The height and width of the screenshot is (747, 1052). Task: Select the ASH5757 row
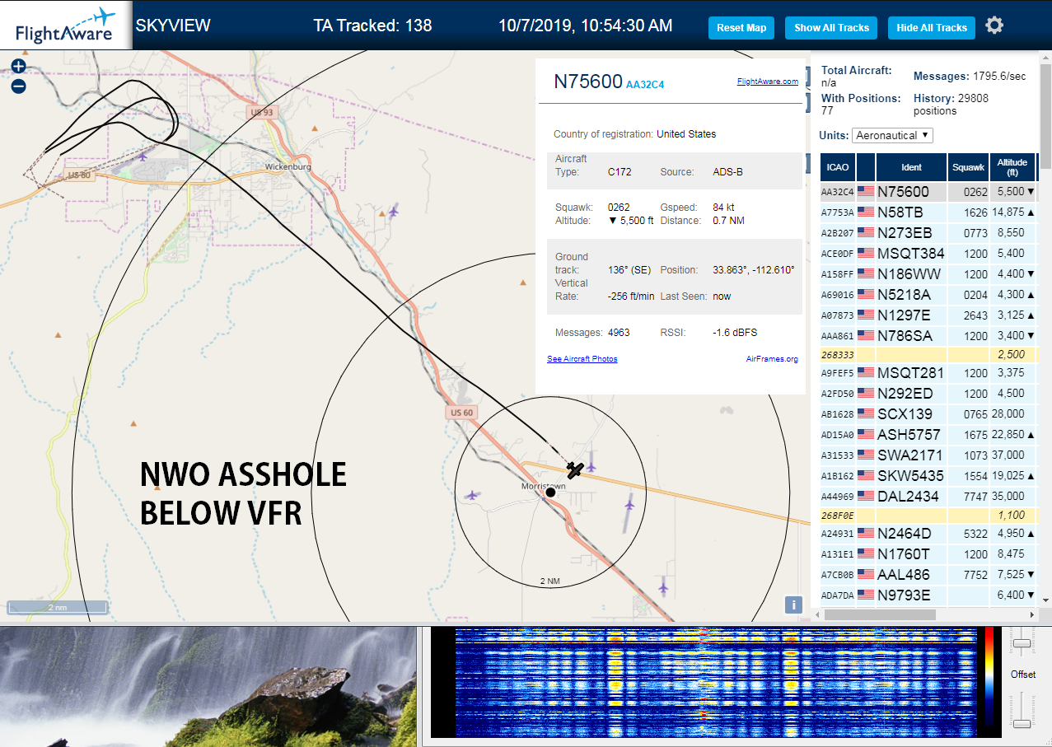928,435
